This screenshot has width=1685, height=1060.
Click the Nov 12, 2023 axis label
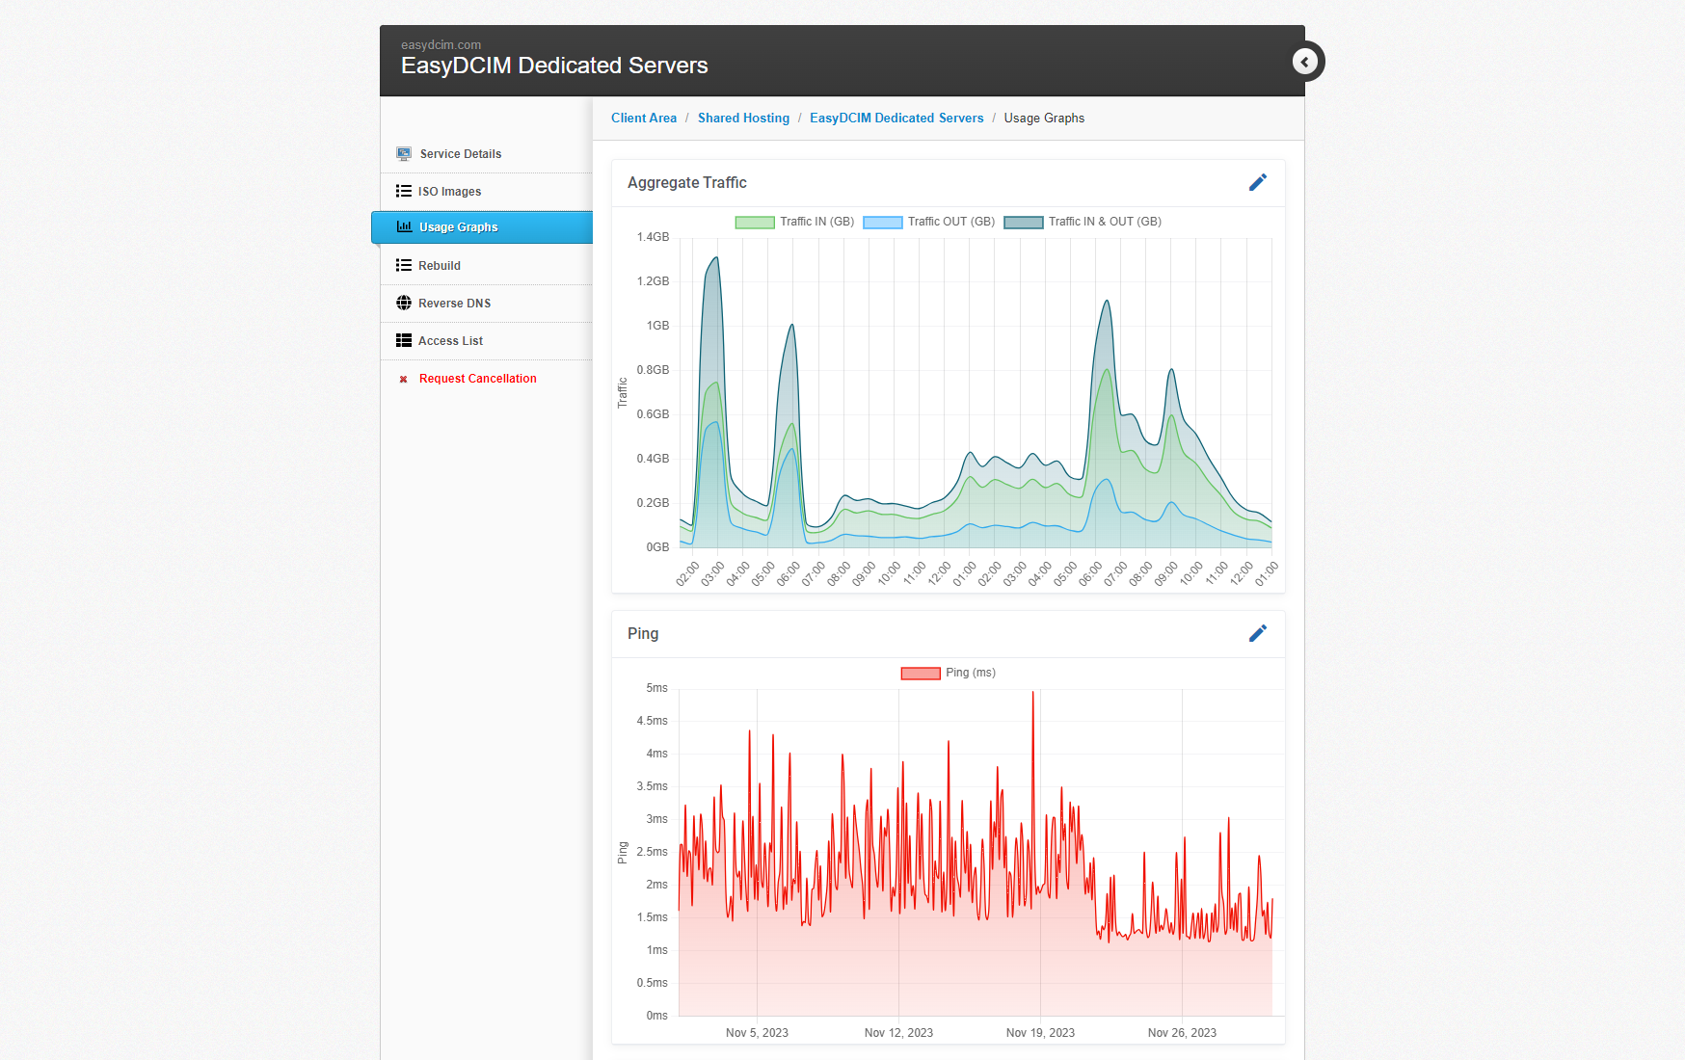tap(898, 1032)
